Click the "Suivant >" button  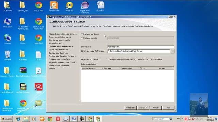pyautogui.click(x=143, y=108)
